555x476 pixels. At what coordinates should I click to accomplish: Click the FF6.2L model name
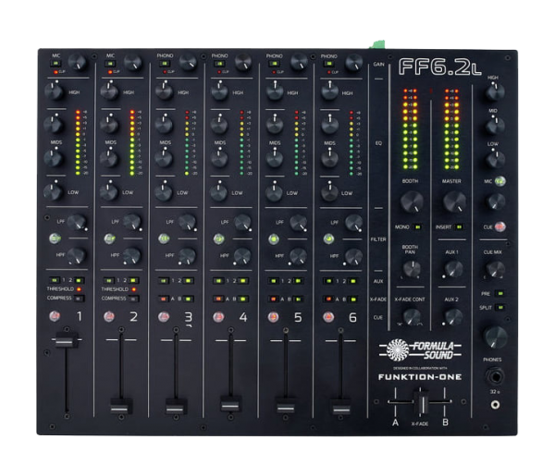pos(439,67)
